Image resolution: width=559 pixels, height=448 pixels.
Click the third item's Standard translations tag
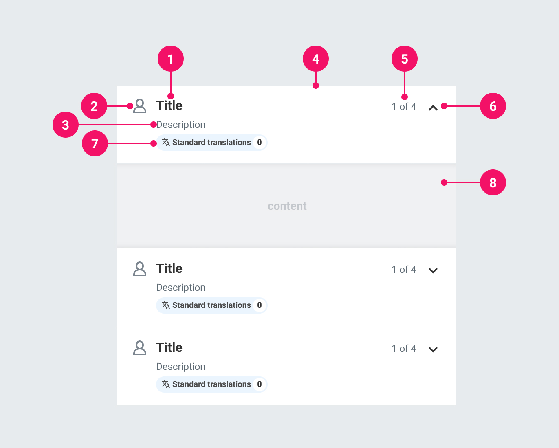pos(211,384)
